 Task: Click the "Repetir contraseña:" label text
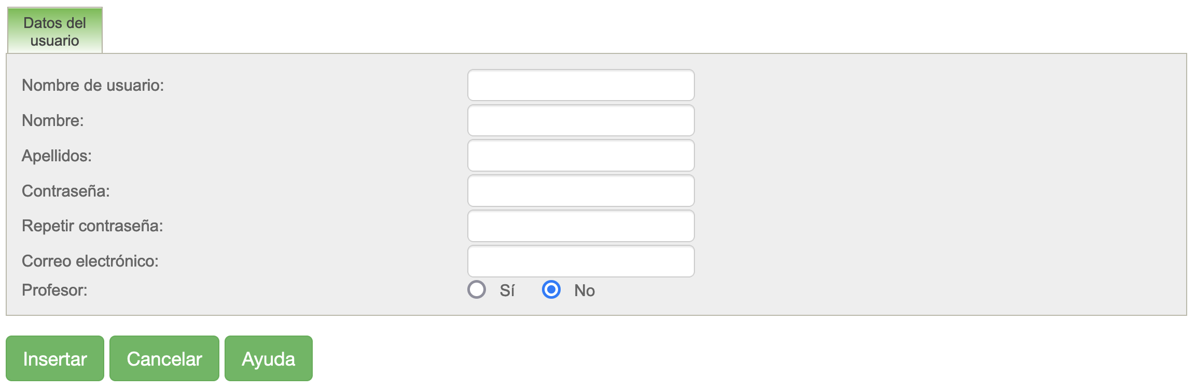(92, 226)
